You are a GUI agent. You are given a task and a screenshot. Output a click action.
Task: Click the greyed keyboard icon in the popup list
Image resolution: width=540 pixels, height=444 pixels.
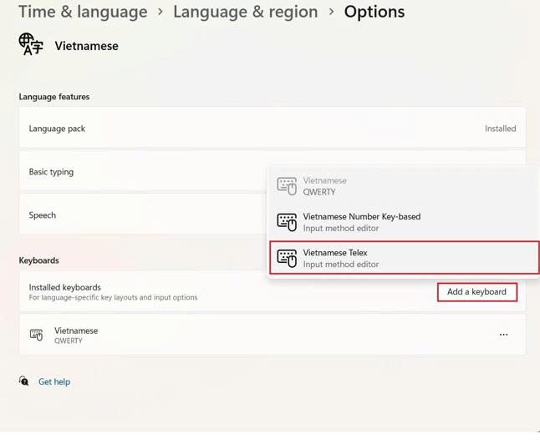click(287, 186)
